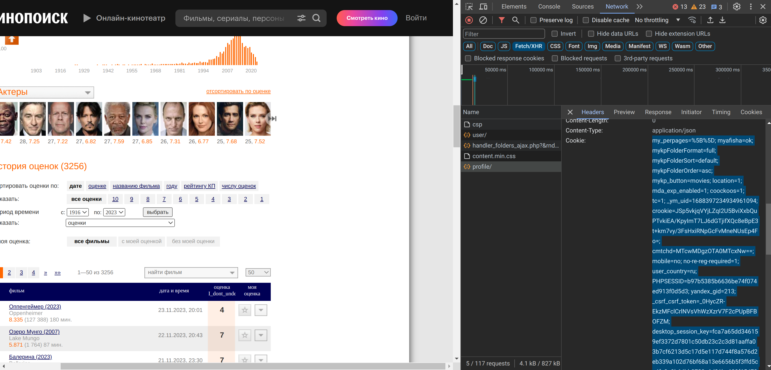Image resolution: width=771 pixels, height=370 pixels.
Task: Click the Kinopoisk search magnifier icon
Action: [316, 18]
